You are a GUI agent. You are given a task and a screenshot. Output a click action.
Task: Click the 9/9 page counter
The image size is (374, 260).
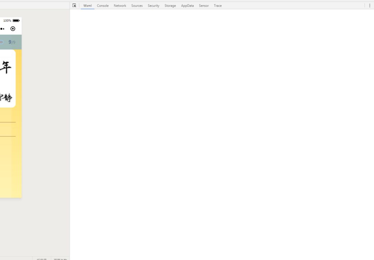tap(12, 42)
